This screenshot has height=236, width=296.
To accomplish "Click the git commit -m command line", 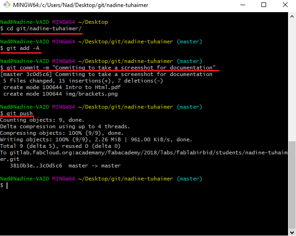I will coord(108,68).
